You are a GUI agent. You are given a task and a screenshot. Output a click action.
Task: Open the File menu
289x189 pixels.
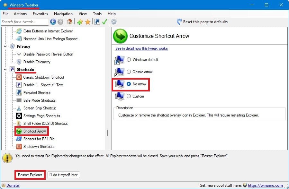coord(5,14)
